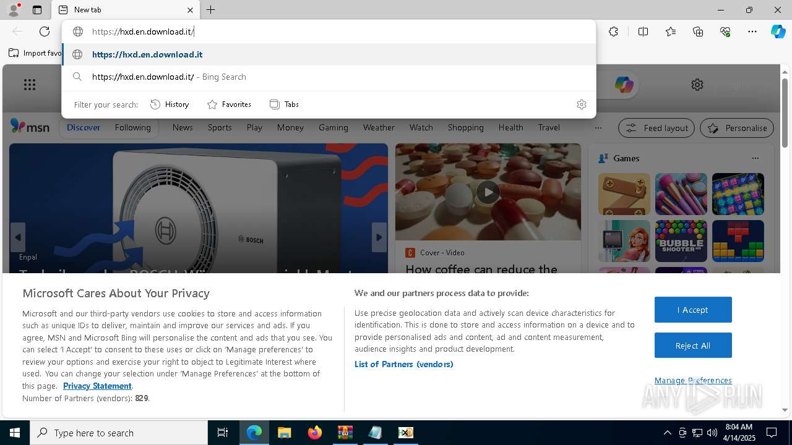Image resolution: width=792 pixels, height=445 pixels.
Task: Open the Health category
Action: 510,127
